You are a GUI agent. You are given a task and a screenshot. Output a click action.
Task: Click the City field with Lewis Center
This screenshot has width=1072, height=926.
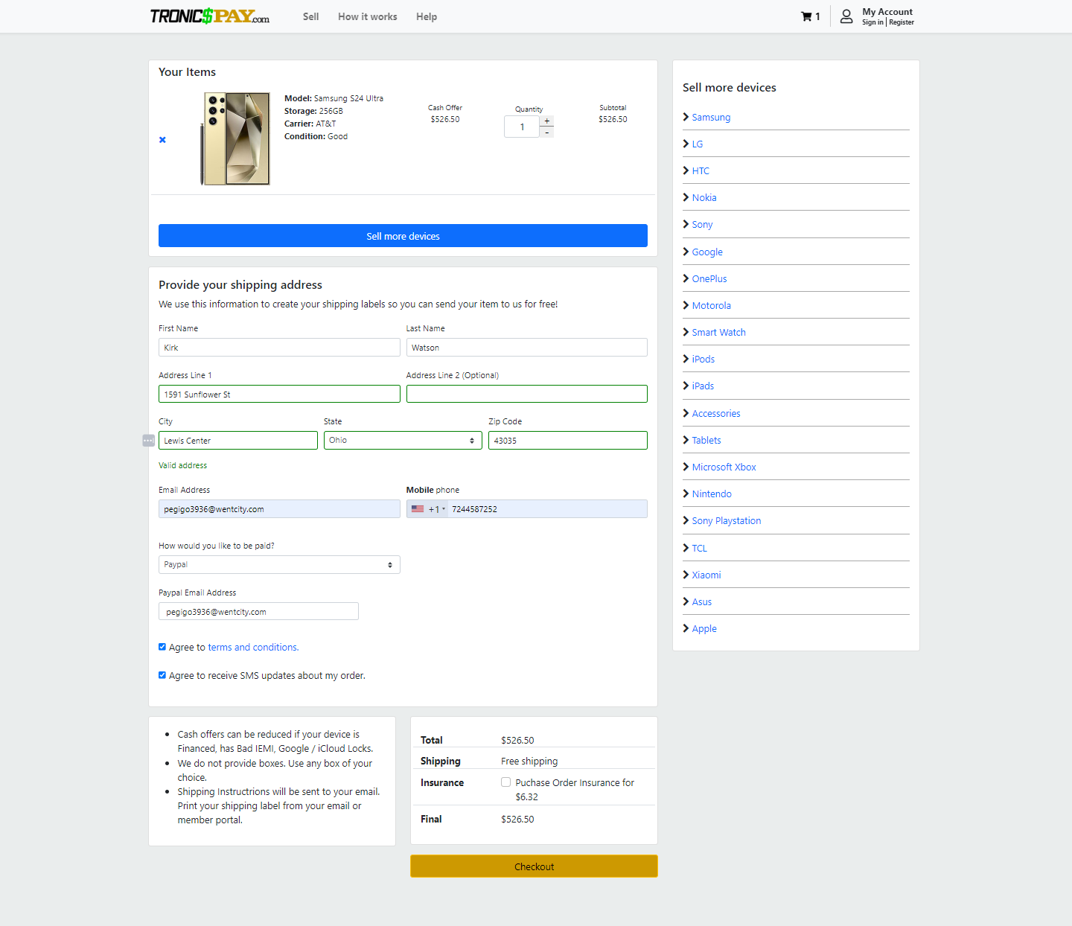click(x=238, y=441)
